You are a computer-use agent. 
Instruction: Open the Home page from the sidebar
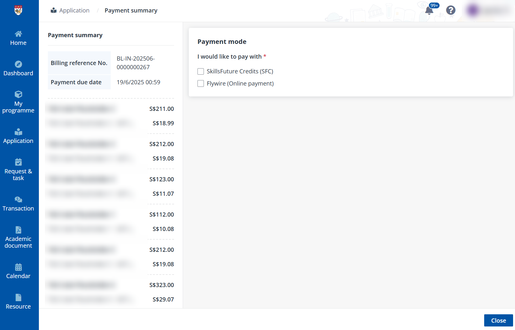pos(18,38)
